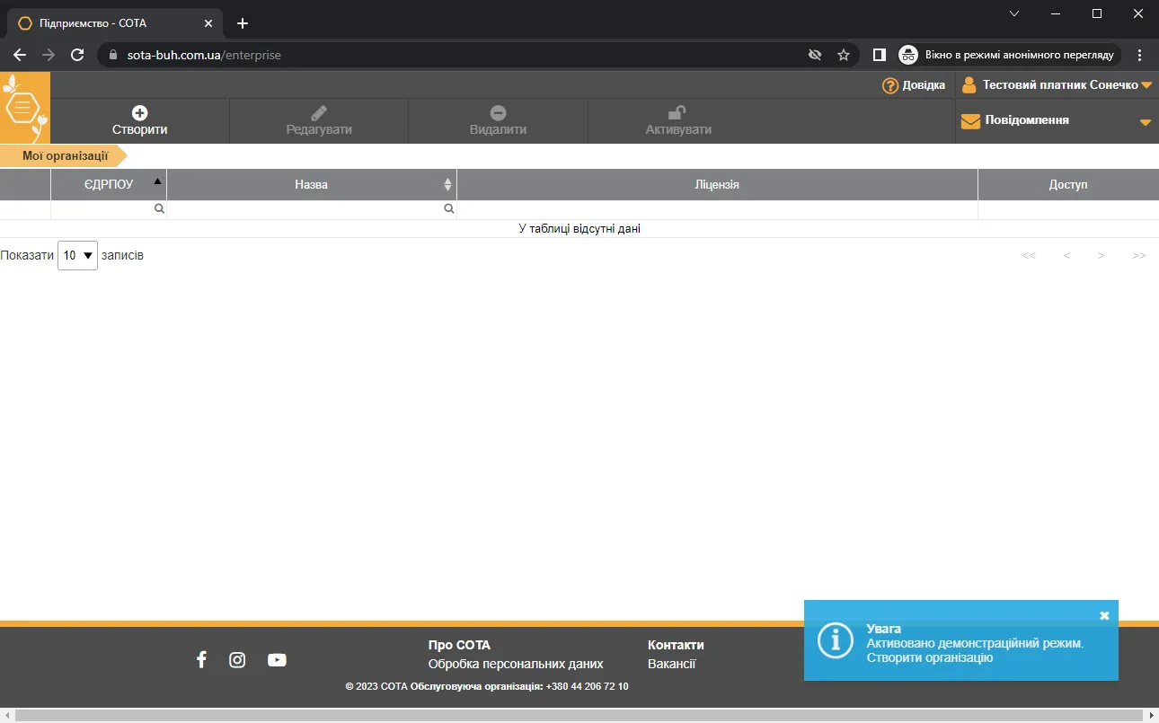The image size is (1159, 723).
Task: Expand the Повідомлення dropdown arrow
Action: [x=1146, y=122]
